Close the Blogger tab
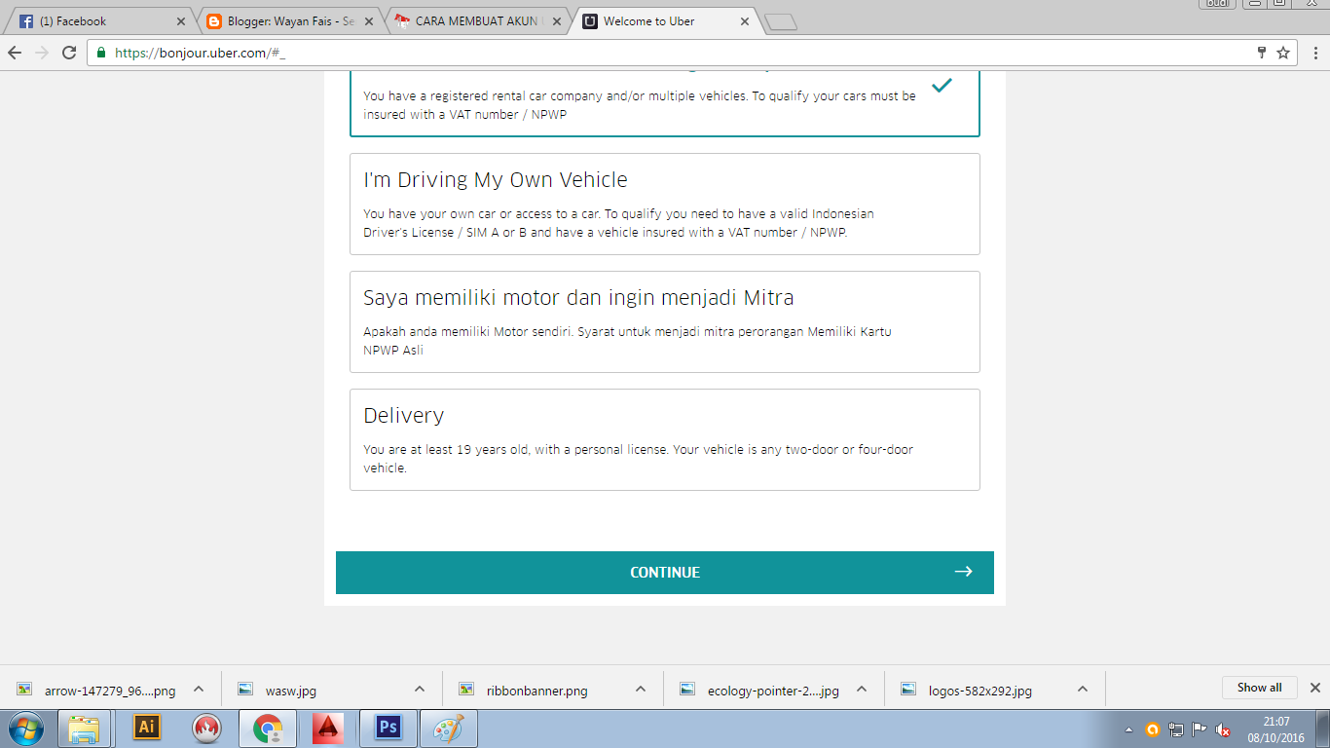The image size is (1330, 748). (x=369, y=21)
